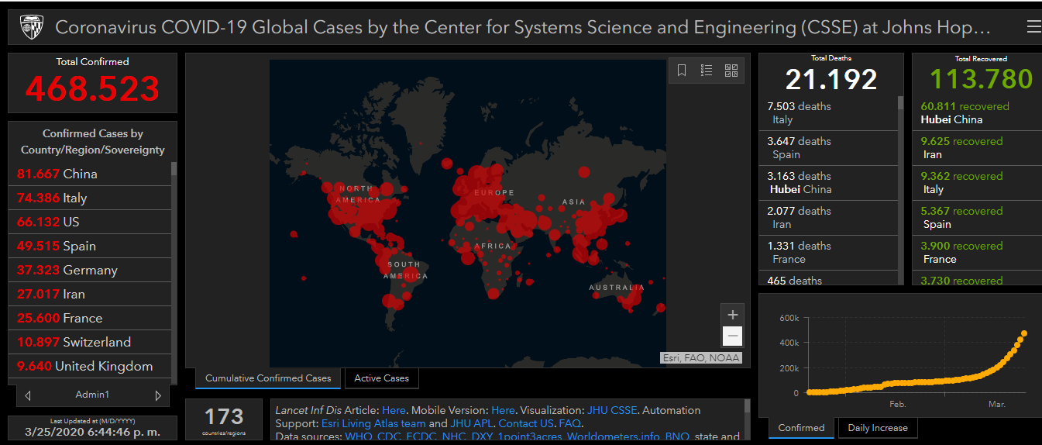This screenshot has height=445, width=1042.
Task: Click 9.625 recovered Iran row
Action: pos(977,148)
